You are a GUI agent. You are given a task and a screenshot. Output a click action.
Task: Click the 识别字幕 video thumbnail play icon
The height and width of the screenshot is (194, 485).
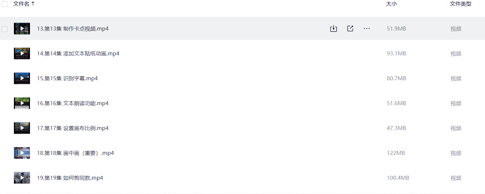pos(22,78)
